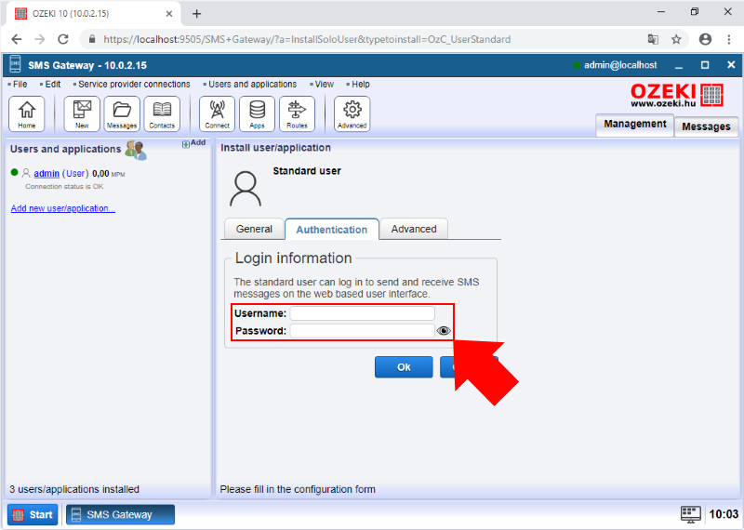The image size is (744, 530).
Task: Click the Password input field
Action: coord(363,331)
